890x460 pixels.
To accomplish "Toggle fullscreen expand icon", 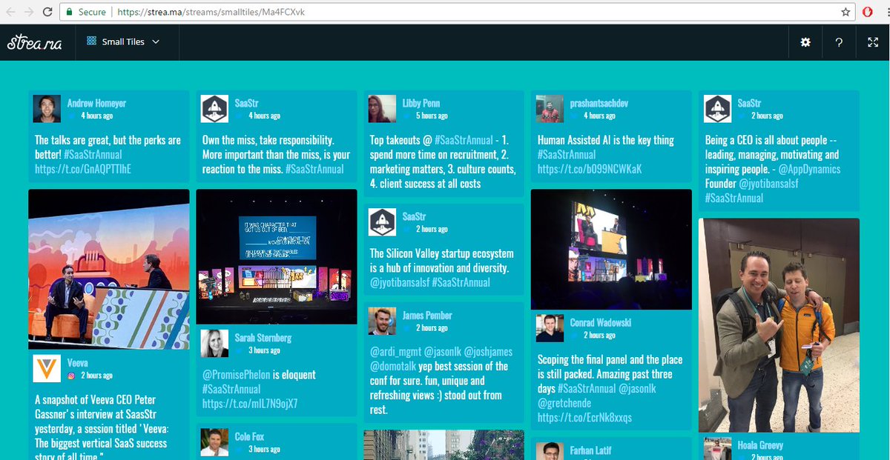I will click(873, 42).
